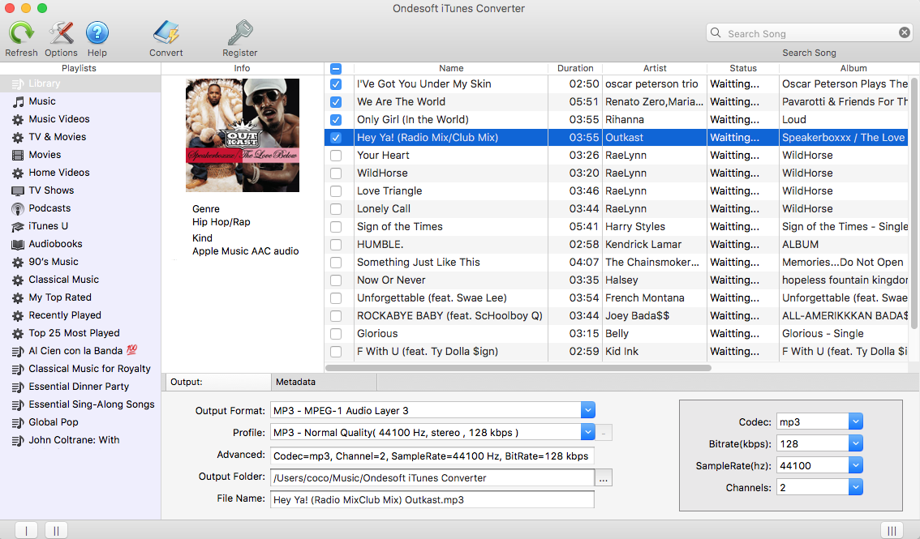The image size is (920, 539).
Task: Uncheck the "We Are The World" checkbox
Action: tap(336, 102)
